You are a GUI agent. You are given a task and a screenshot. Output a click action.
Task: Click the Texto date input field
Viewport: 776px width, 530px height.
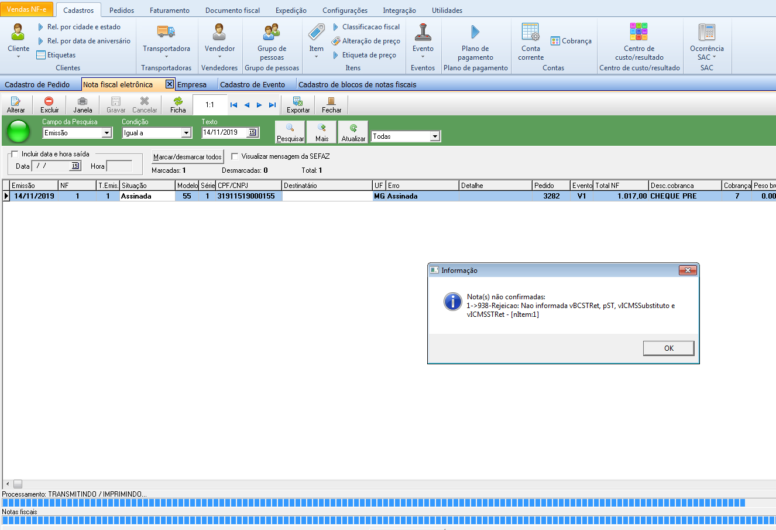click(x=225, y=132)
